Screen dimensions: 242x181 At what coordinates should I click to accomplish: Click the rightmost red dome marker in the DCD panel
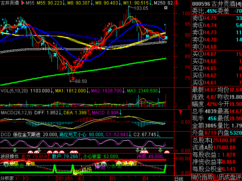[x=167, y=152]
